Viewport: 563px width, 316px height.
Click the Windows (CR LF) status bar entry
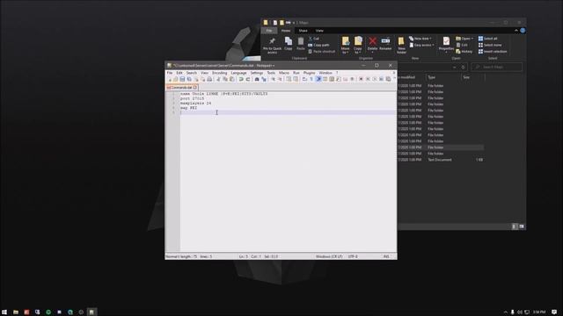pos(329,256)
